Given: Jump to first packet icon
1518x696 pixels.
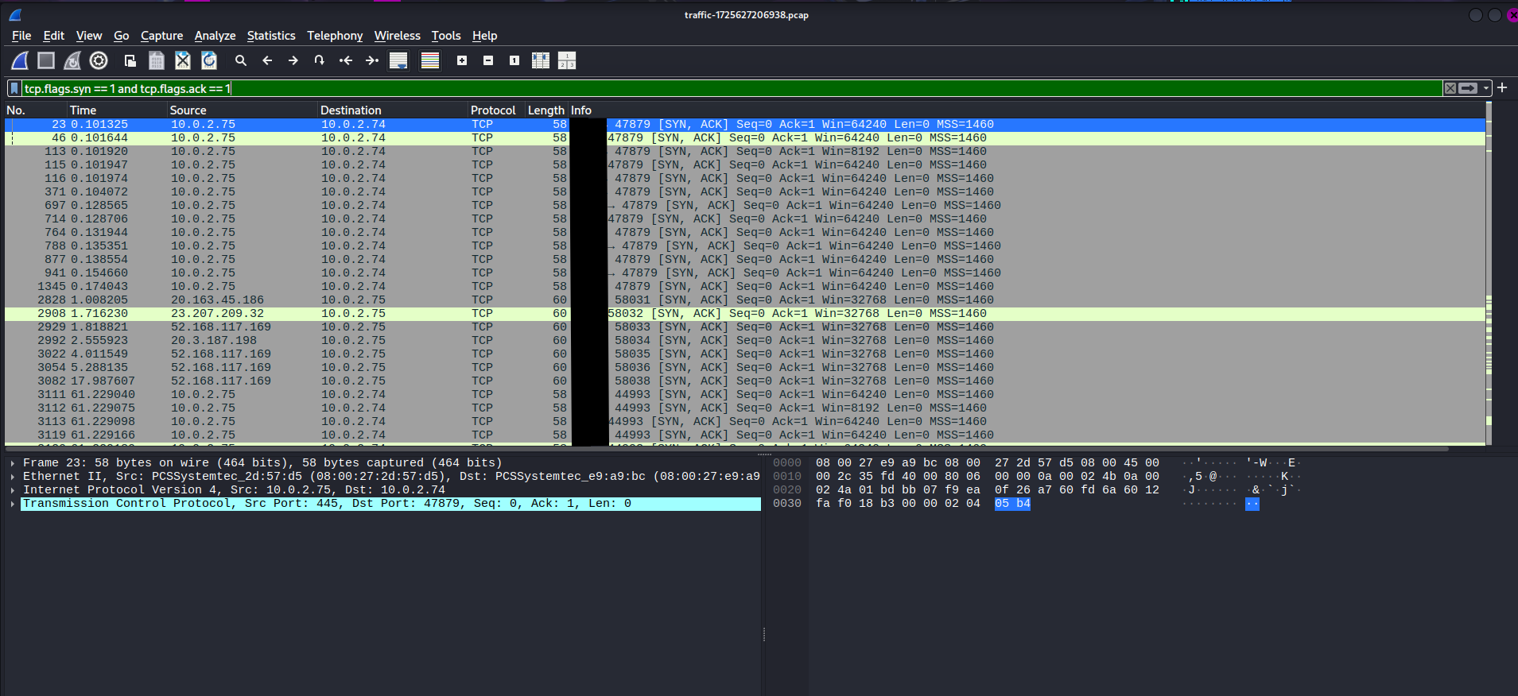Looking at the screenshot, I should (x=346, y=60).
